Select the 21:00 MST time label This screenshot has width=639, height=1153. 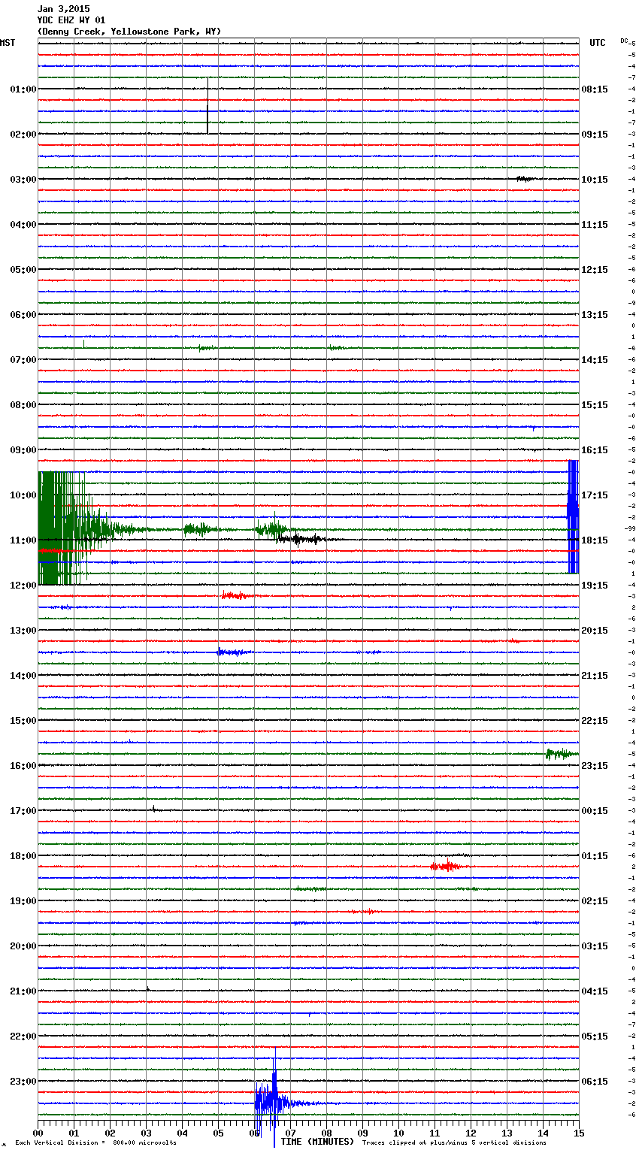point(23,991)
